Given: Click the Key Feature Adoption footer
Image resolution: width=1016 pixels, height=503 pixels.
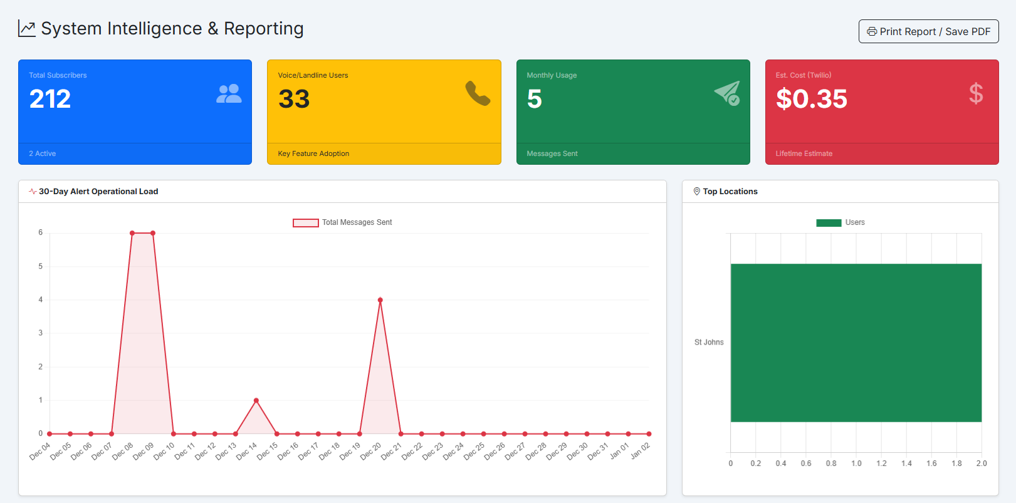Looking at the screenshot, I should coord(313,153).
